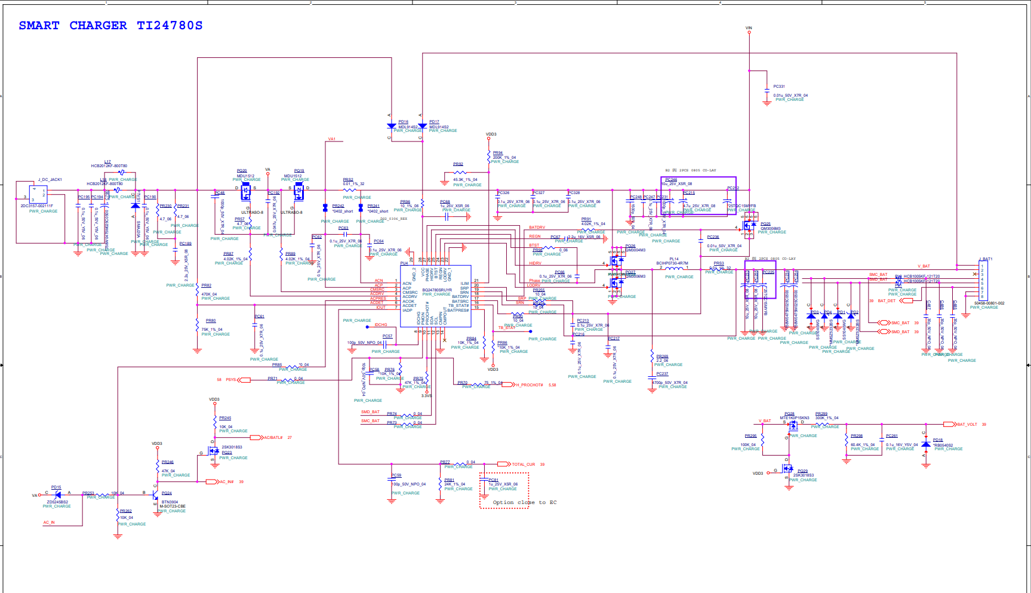
Task: Select the BQ24780SRUYR part number text
Action: pos(438,290)
